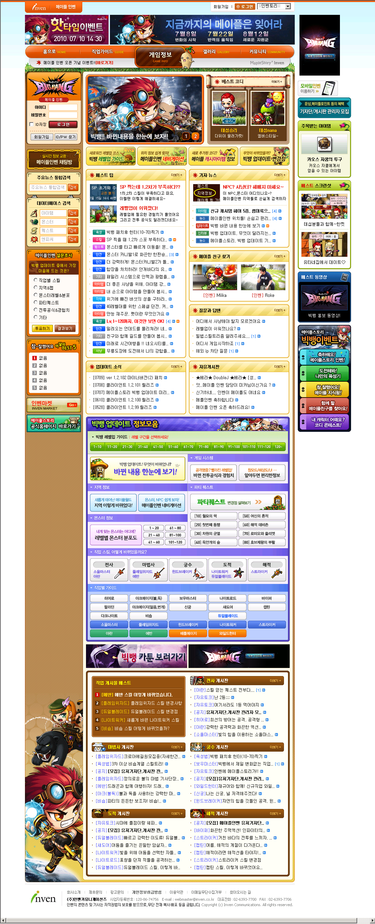Expand 더보기 for 베스트 팁 section
This screenshot has width=375, height=924.
pos(177,175)
